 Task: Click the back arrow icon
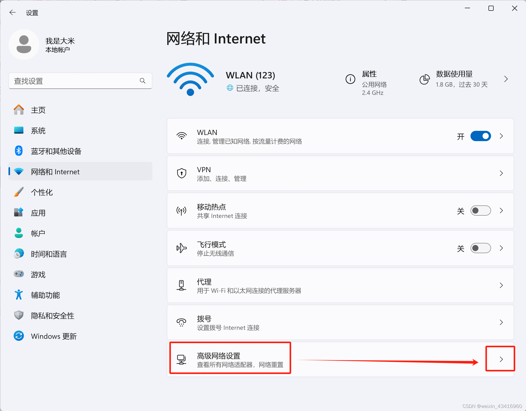click(x=12, y=12)
